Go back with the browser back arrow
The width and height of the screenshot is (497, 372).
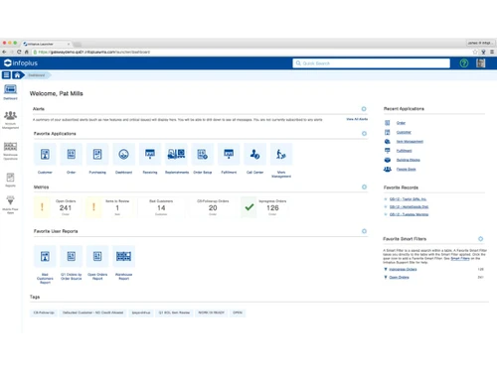(4, 52)
